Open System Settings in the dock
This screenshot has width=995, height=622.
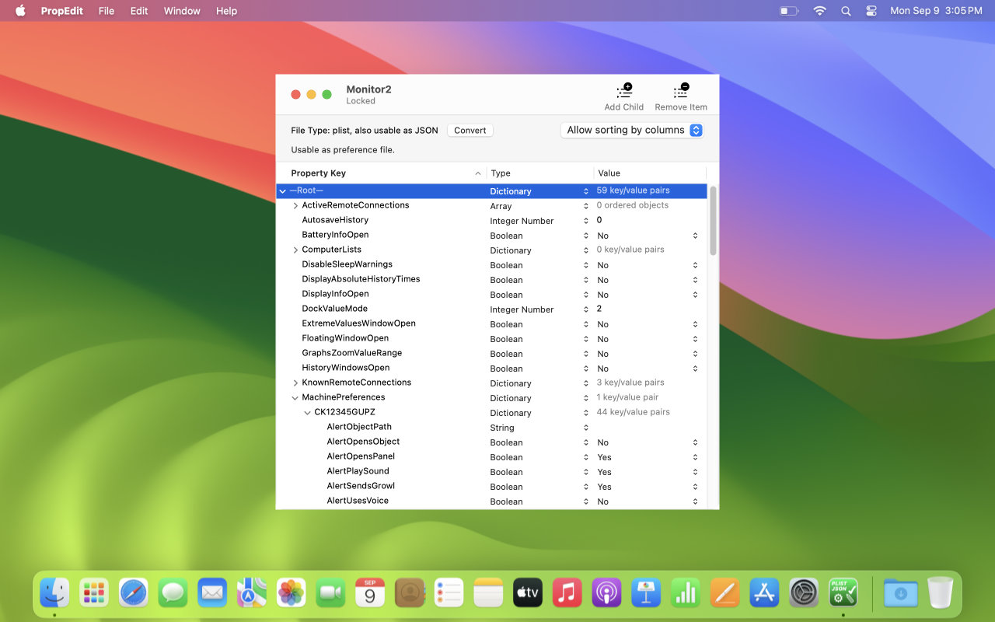805,593
